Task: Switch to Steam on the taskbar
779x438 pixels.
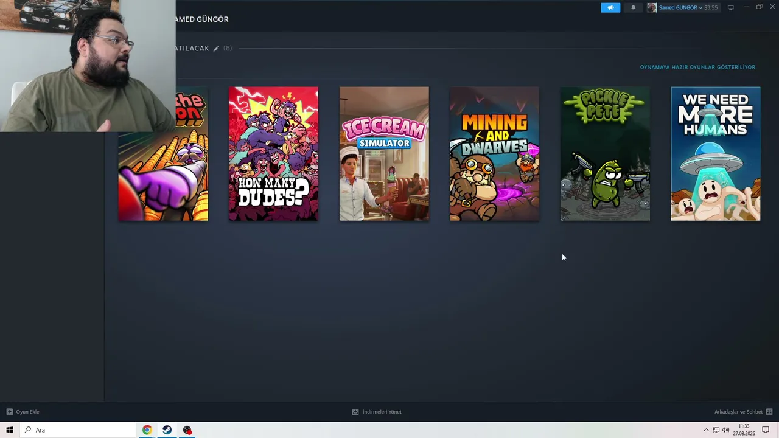Action: point(167,430)
